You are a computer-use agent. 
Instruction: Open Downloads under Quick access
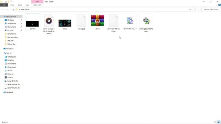click(12, 23)
